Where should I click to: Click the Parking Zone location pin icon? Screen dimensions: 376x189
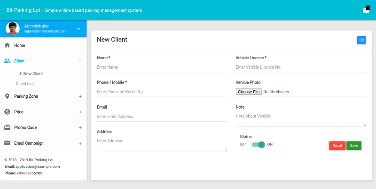point(7,96)
